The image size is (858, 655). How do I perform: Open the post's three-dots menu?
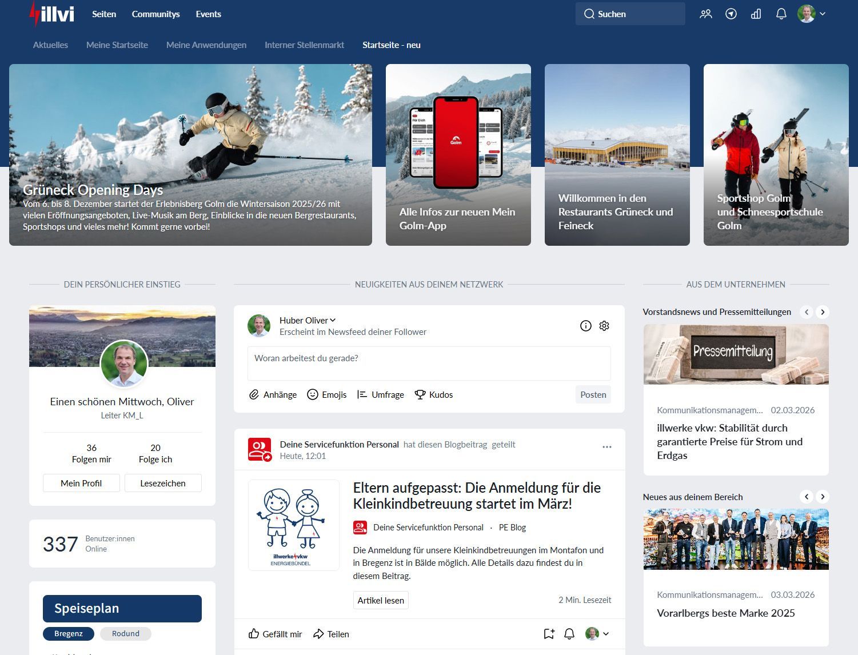click(x=607, y=447)
